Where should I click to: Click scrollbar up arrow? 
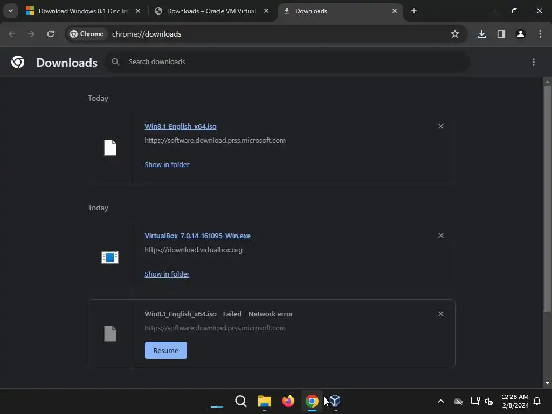coord(547,82)
